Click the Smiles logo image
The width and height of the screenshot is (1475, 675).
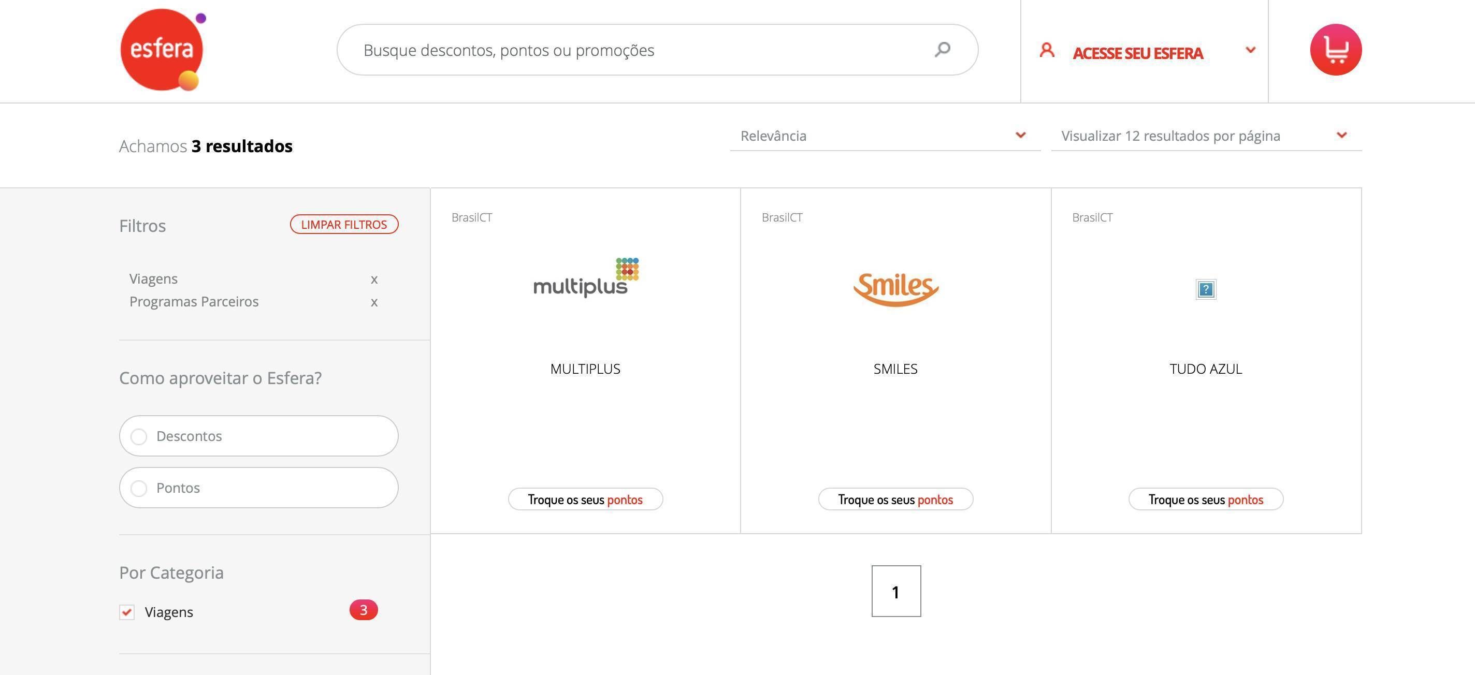tap(895, 289)
